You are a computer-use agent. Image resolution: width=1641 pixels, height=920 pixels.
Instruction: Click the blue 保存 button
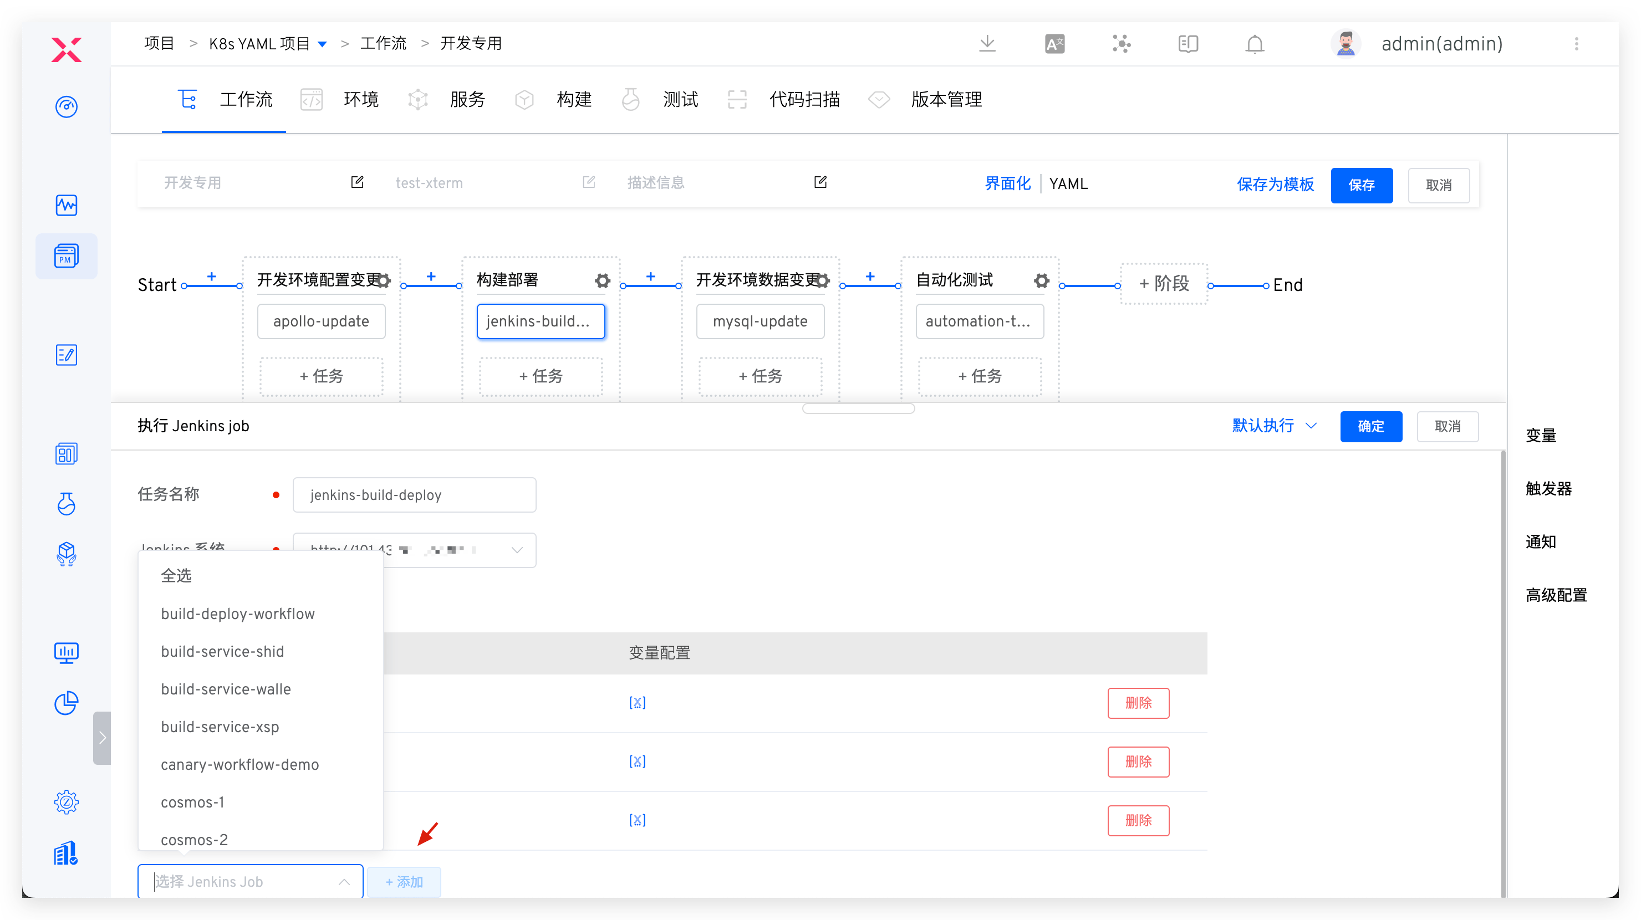click(1362, 185)
